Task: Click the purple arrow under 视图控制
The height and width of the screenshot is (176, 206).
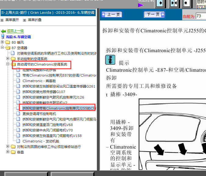Action: 141,5
